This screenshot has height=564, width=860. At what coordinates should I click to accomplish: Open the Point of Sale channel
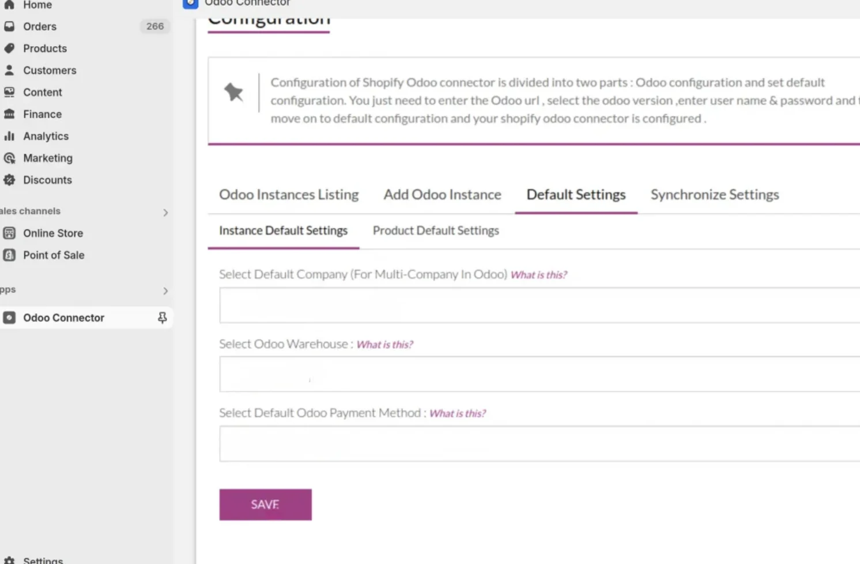(54, 255)
